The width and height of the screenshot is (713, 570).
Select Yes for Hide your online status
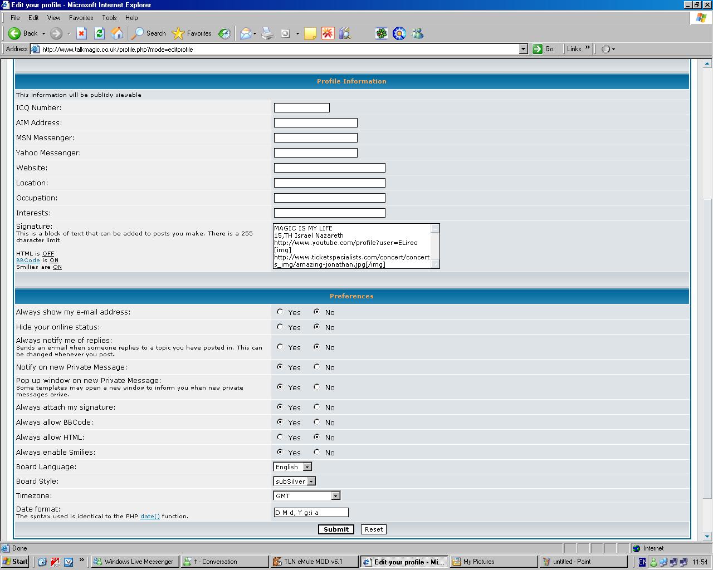click(x=280, y=327)
